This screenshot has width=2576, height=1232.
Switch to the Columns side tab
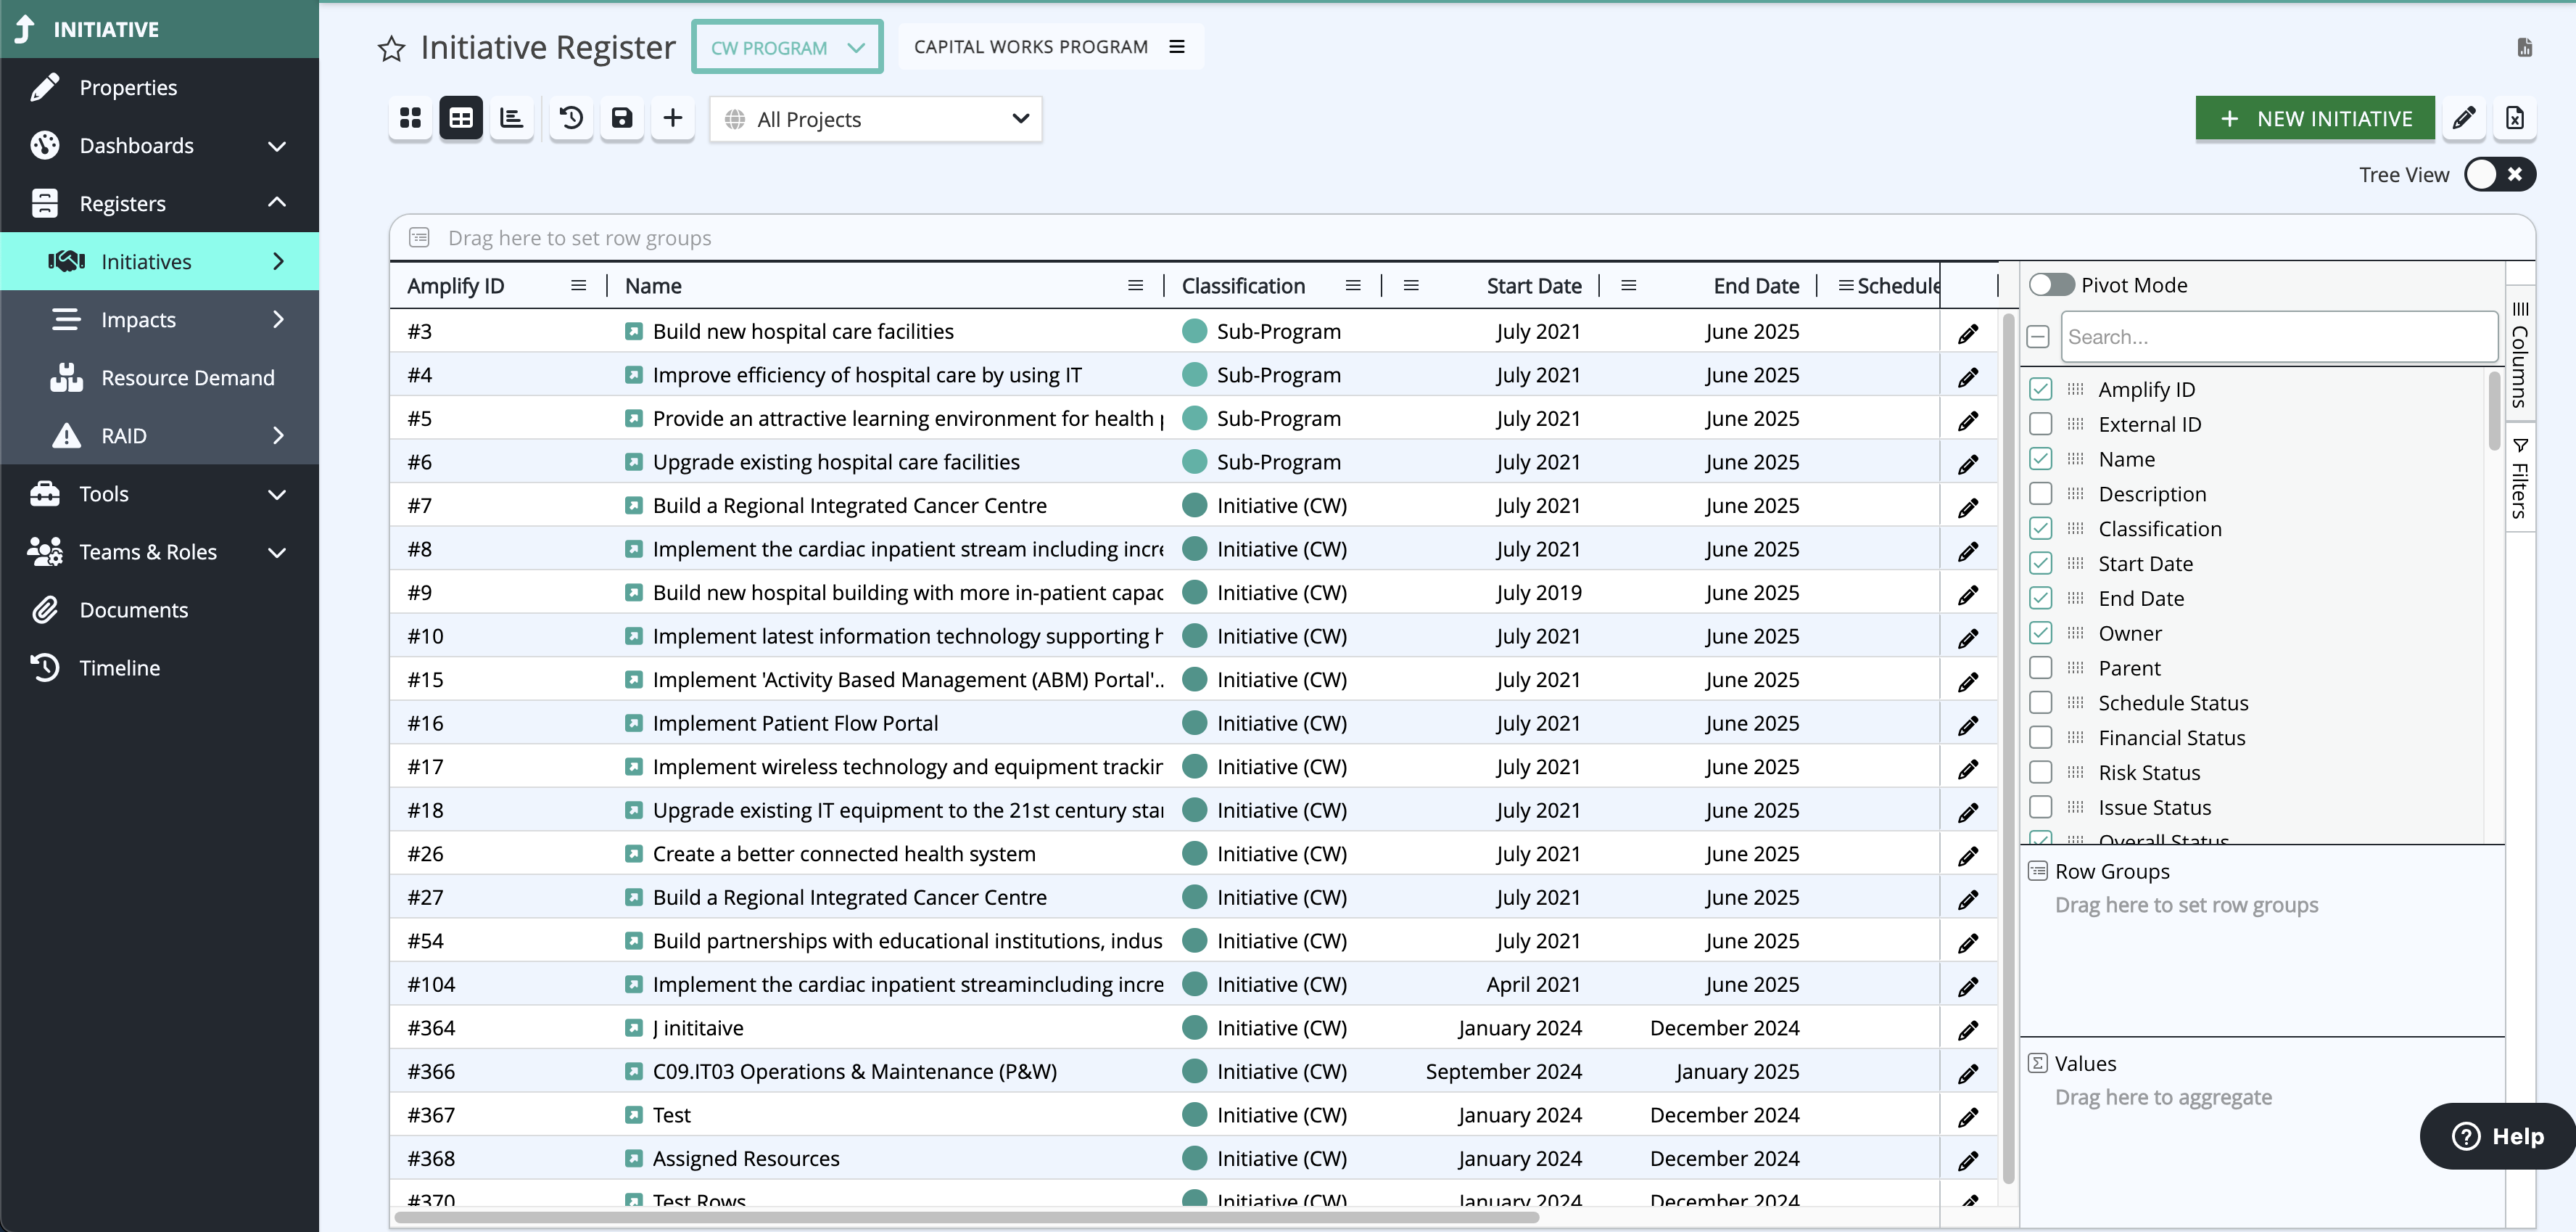coord(2520,354)
